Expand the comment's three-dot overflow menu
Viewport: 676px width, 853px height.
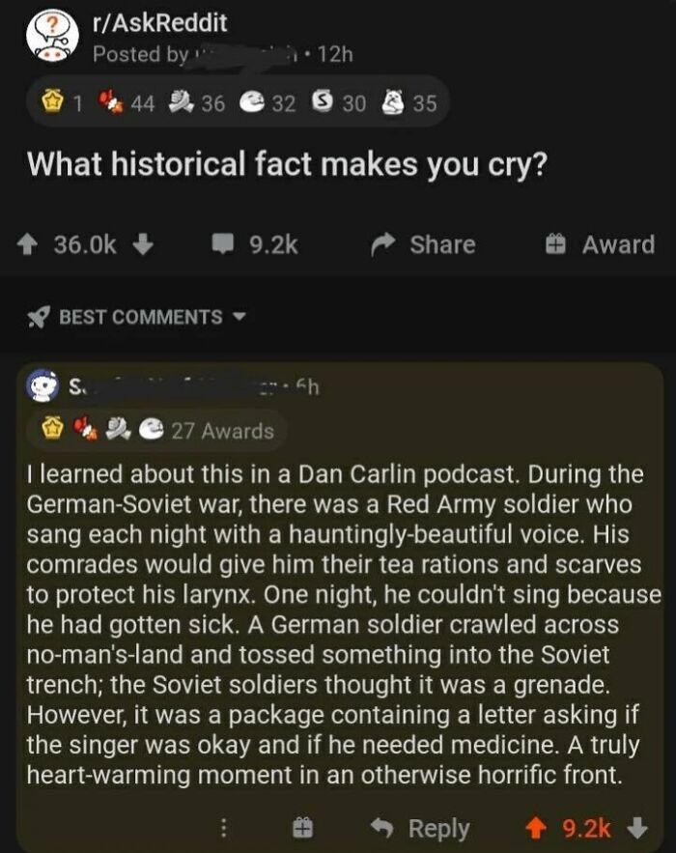(x=224, y=829)
